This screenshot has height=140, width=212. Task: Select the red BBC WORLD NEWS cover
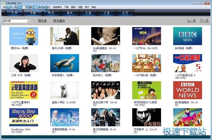[x=187, y=90]
